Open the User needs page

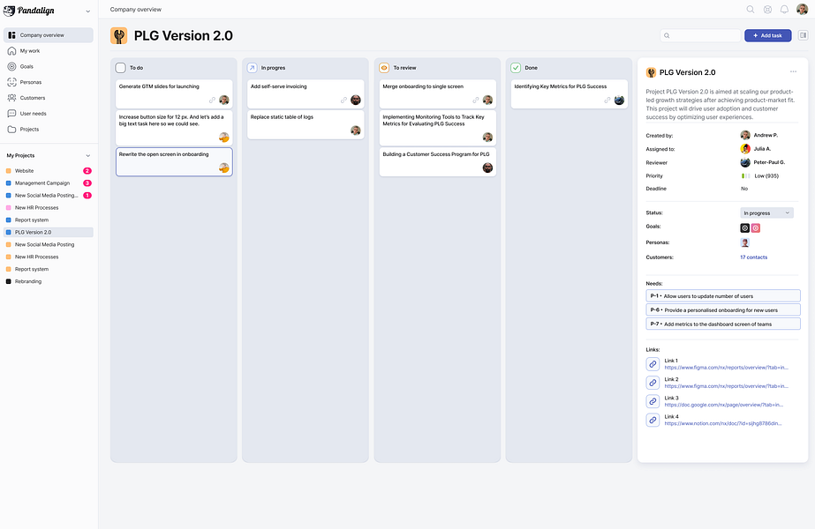point(33,114)
